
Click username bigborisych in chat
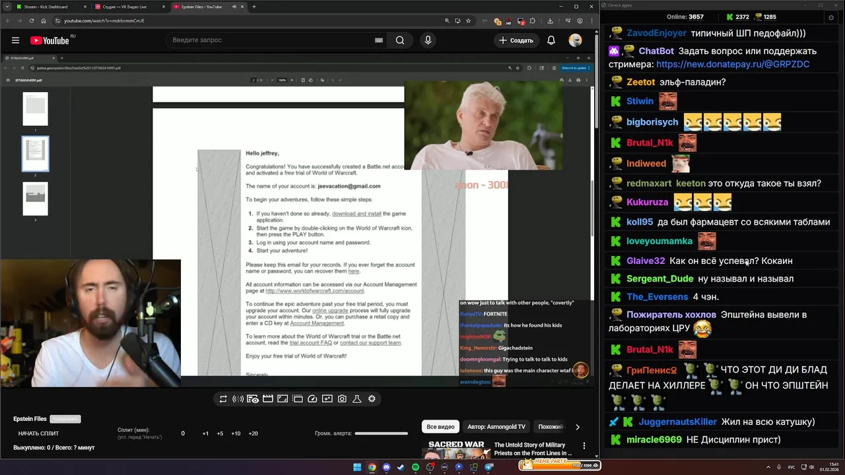652,122
